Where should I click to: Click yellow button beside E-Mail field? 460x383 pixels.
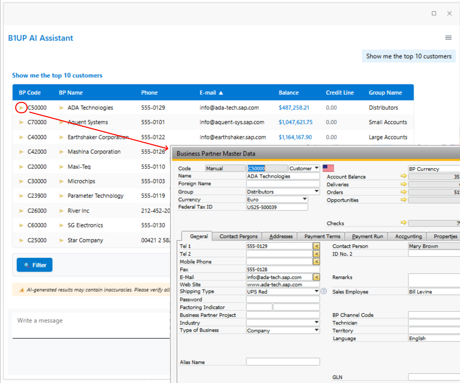point(316,277)
